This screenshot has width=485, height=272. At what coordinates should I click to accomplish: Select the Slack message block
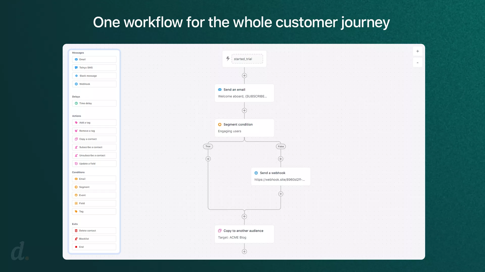(94, 76)
